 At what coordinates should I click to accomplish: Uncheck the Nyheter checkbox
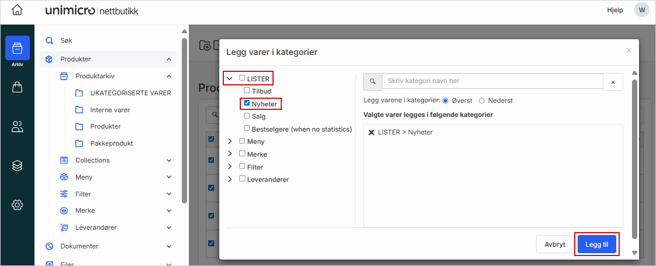[x=247, y=103]
